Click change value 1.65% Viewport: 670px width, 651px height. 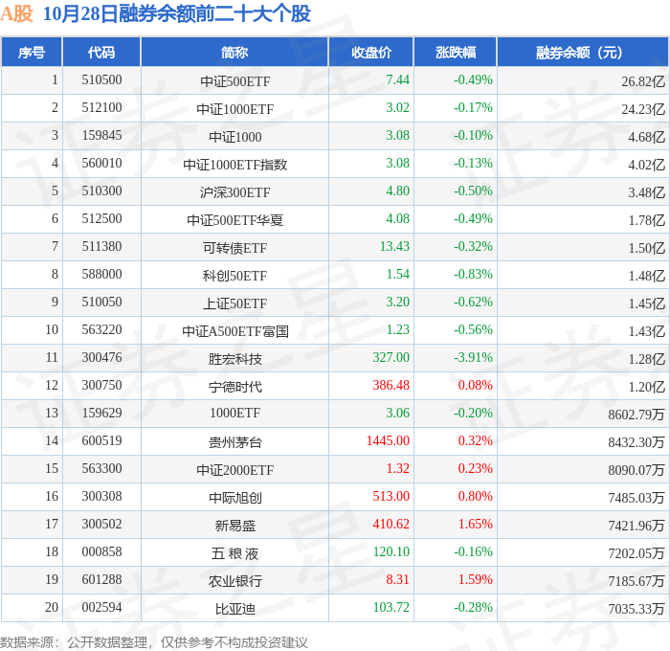point(475,525)
